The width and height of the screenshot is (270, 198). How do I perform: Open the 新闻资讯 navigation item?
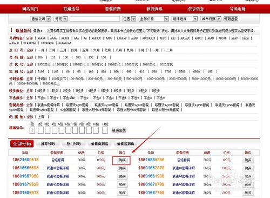point(154,9)
